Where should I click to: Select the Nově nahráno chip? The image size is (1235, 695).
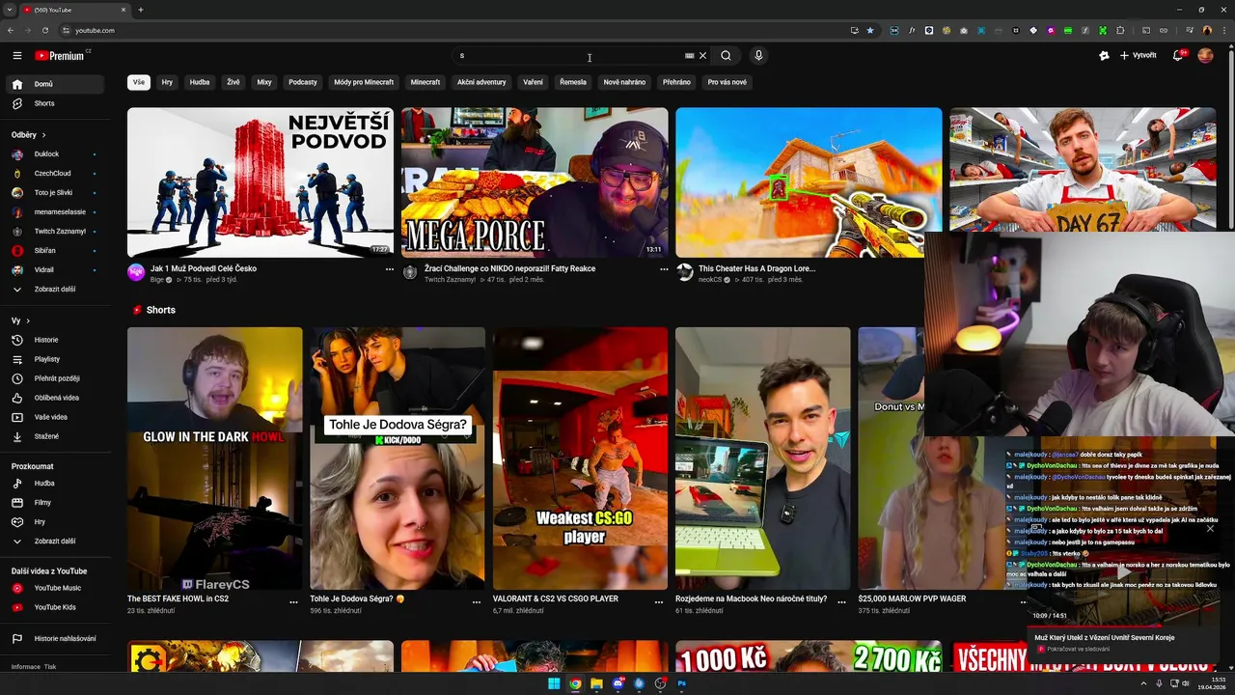click(624, 82)
